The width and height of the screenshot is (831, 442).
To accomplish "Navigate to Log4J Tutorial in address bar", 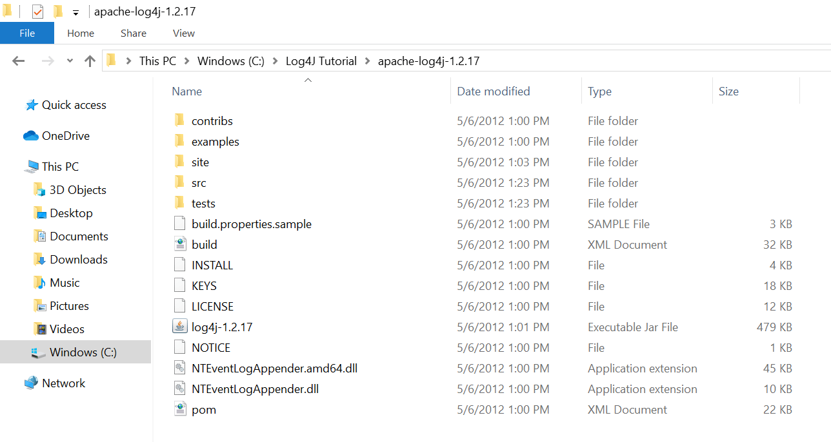I will click(321, 61).
